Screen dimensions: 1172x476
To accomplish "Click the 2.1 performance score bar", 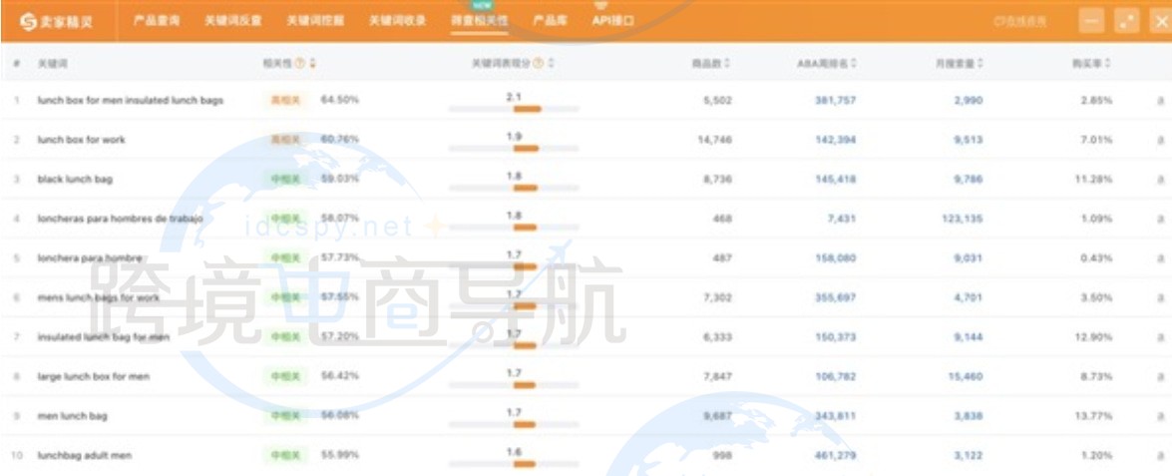I will click(x=514, y=108).
